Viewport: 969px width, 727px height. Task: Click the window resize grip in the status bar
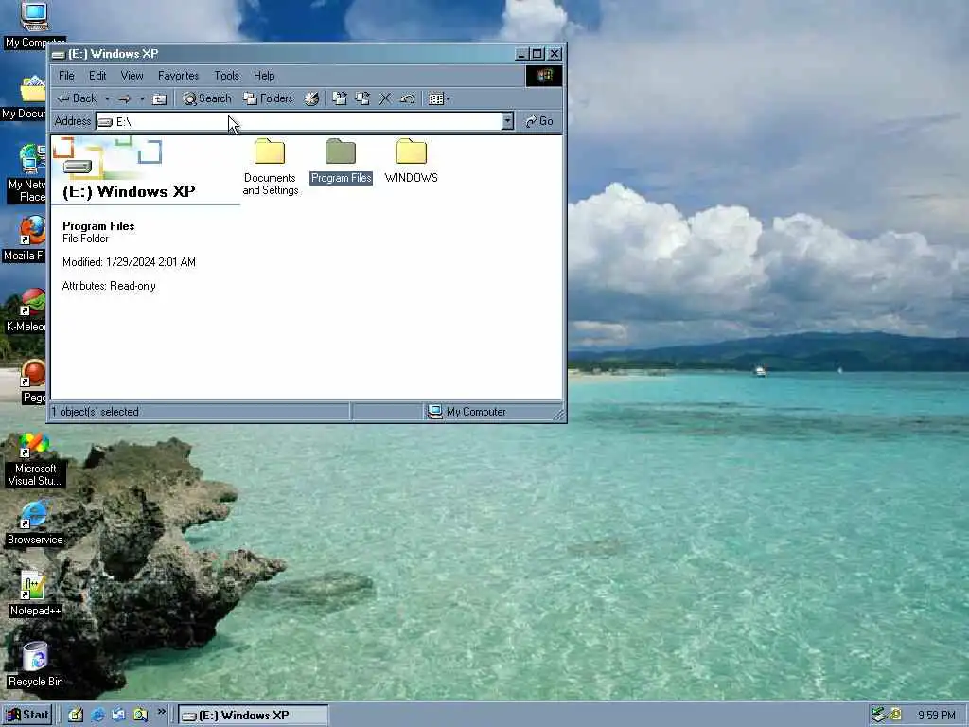pos(558,415)
